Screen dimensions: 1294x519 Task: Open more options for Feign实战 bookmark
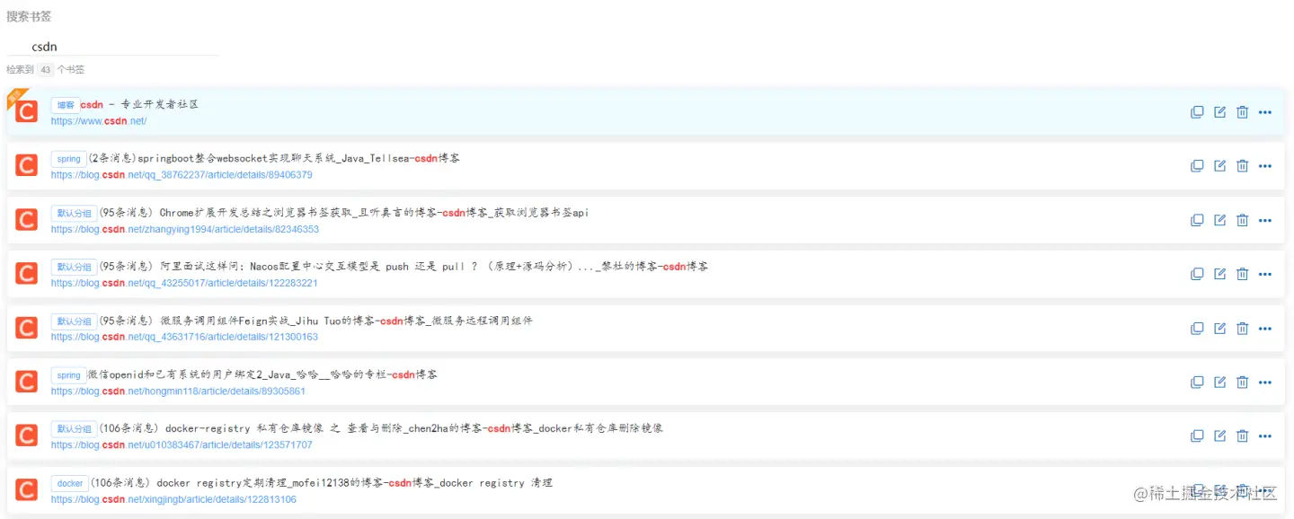pos(1265,329)
